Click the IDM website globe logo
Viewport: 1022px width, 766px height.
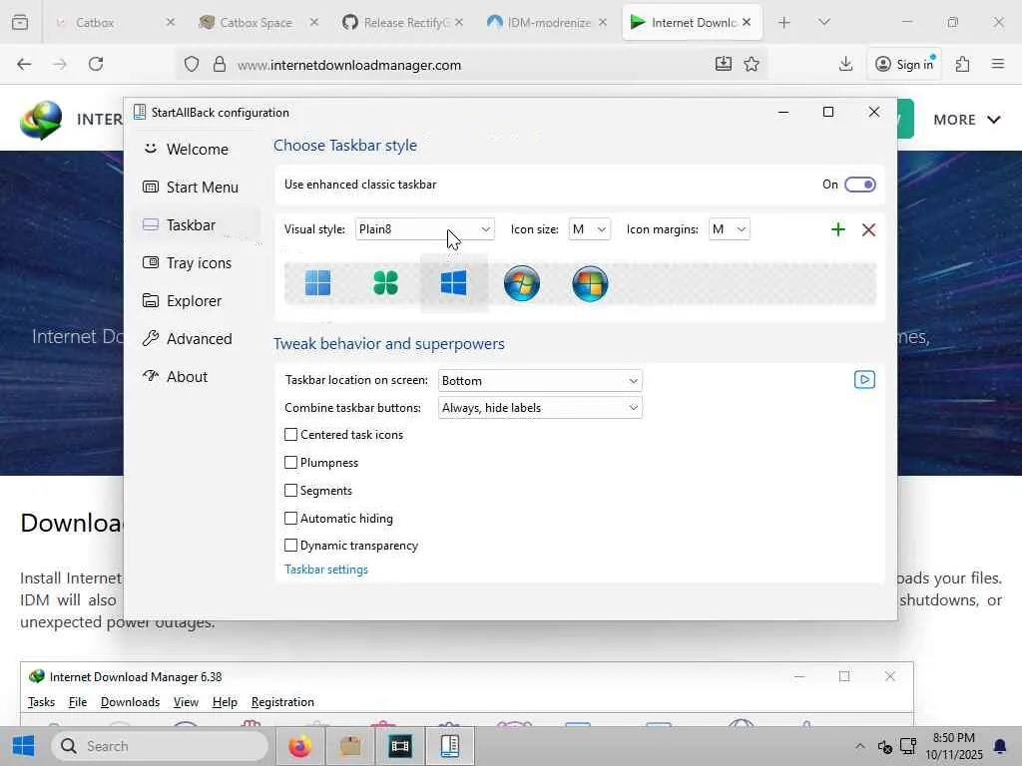coord(41,120)
